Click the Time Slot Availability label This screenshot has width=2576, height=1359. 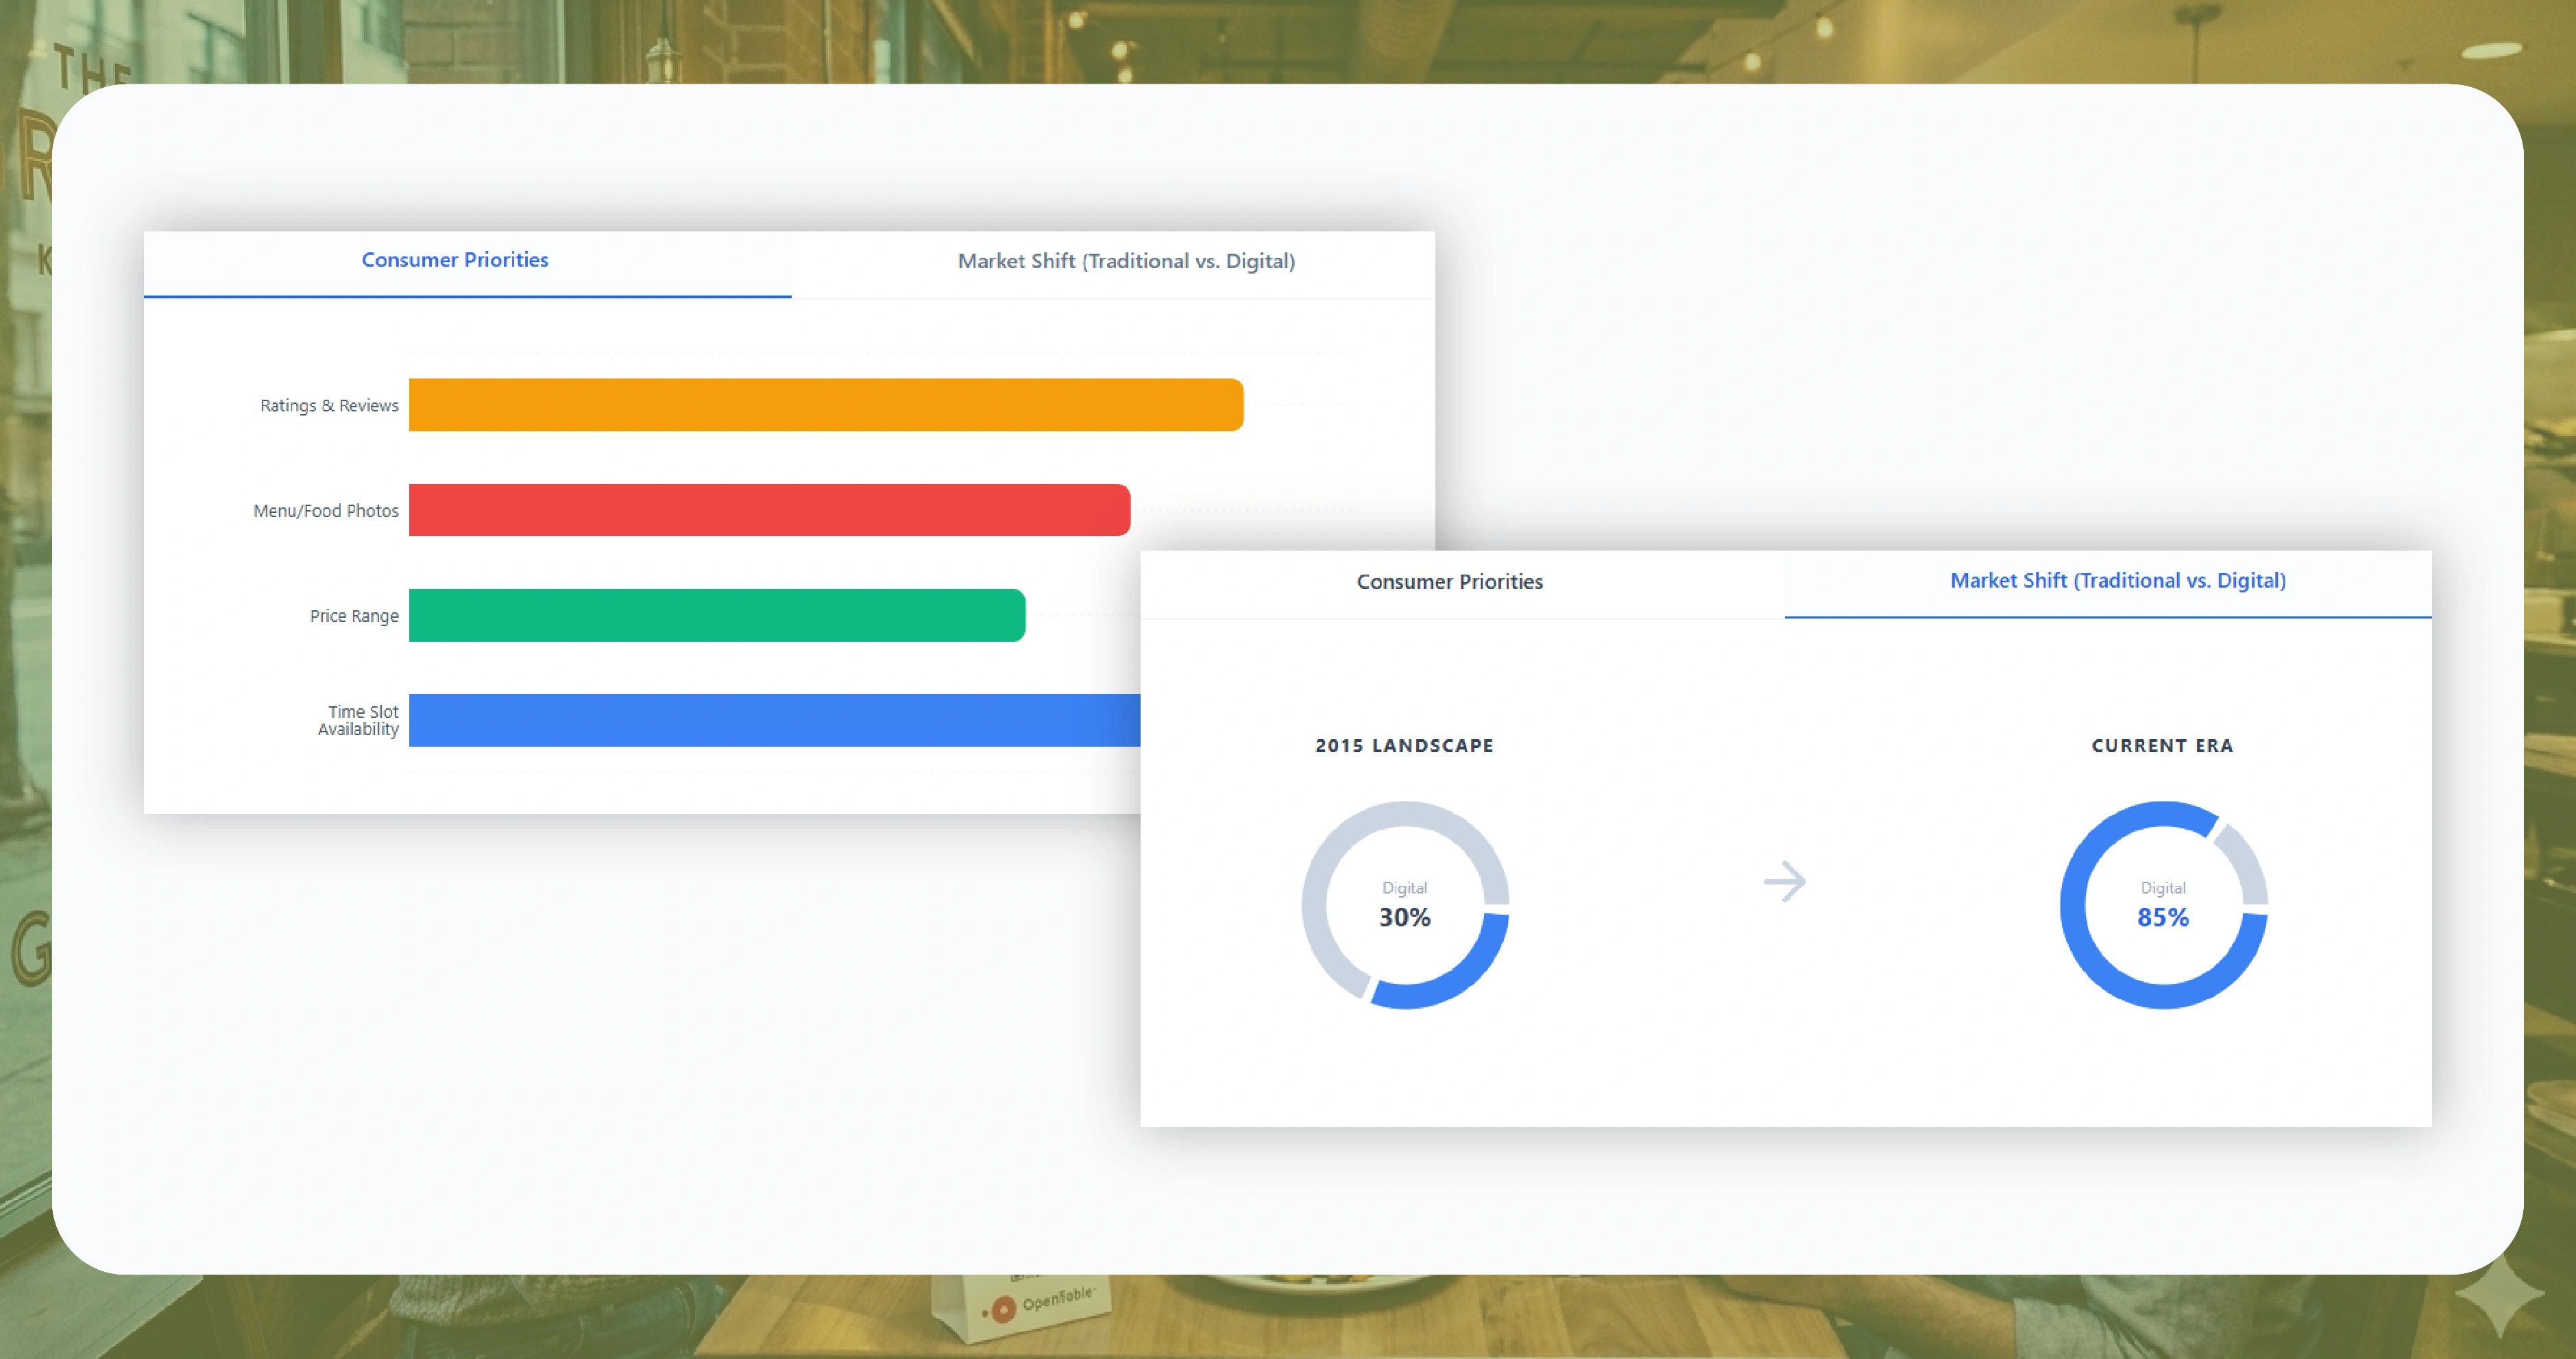pyautogui.click(x=359, y=720)
